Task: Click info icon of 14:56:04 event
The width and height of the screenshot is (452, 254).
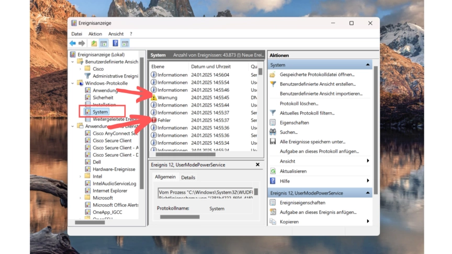Action: (154, 75)
